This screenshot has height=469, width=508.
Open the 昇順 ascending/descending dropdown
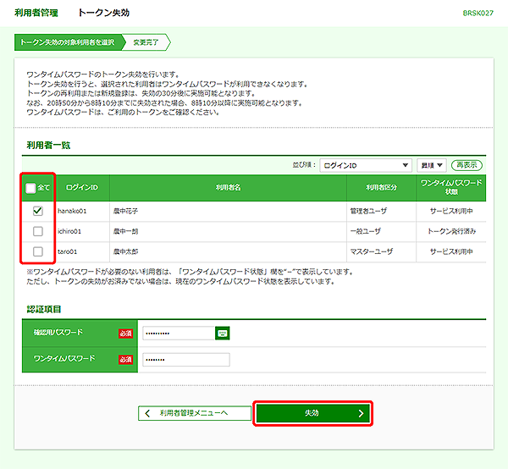tap(432, 165)
